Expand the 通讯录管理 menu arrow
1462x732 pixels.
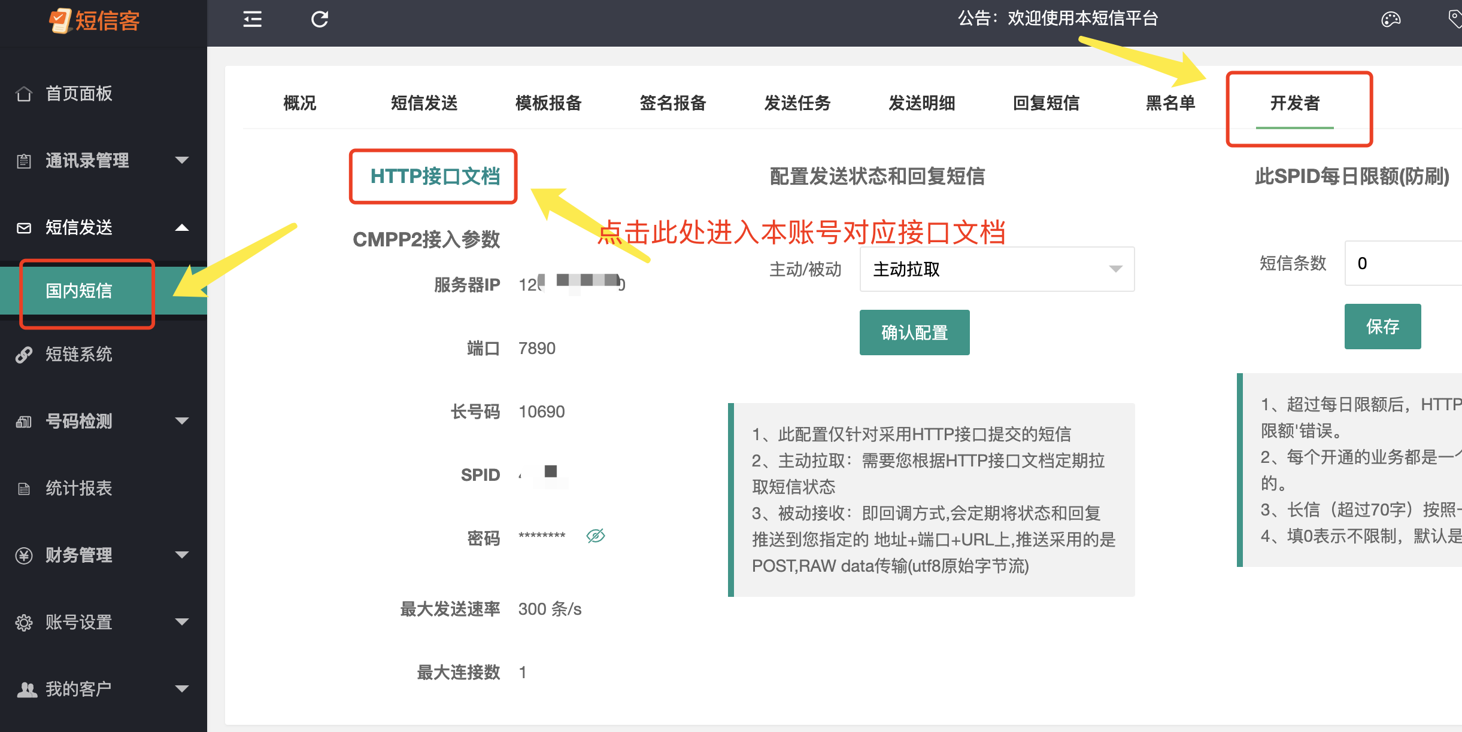[182, 160]
